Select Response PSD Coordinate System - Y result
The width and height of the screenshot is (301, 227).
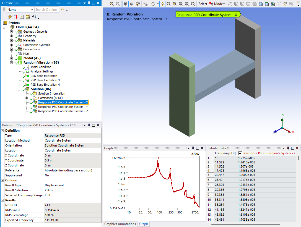click(x=63, y=107)
